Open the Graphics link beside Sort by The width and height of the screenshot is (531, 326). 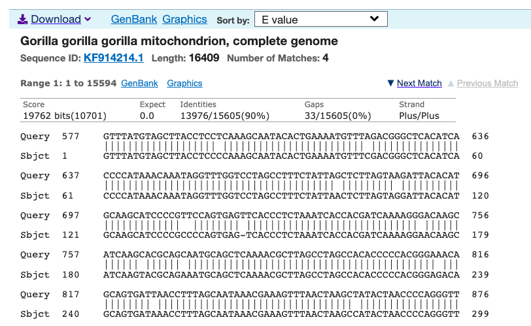click(184, 20)
